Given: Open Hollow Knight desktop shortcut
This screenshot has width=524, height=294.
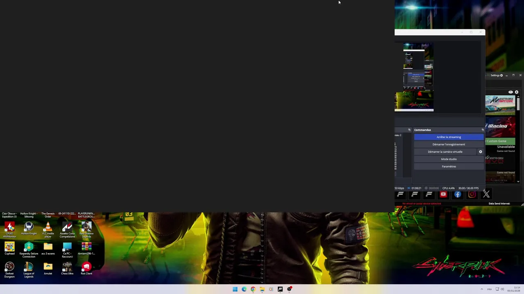Looking at the screenshot, I should 29,229.
